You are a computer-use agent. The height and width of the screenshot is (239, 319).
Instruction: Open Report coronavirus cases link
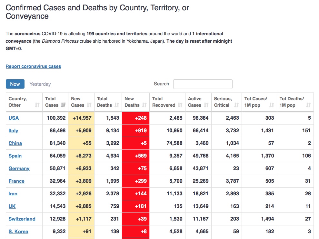(33, 66)
